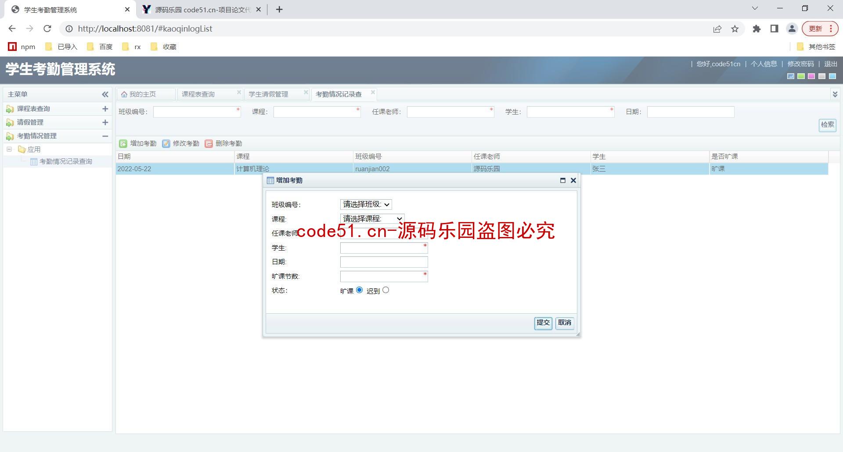Click the share page icon
Viewport: 843px width, 452px height.
coord(717,29)
